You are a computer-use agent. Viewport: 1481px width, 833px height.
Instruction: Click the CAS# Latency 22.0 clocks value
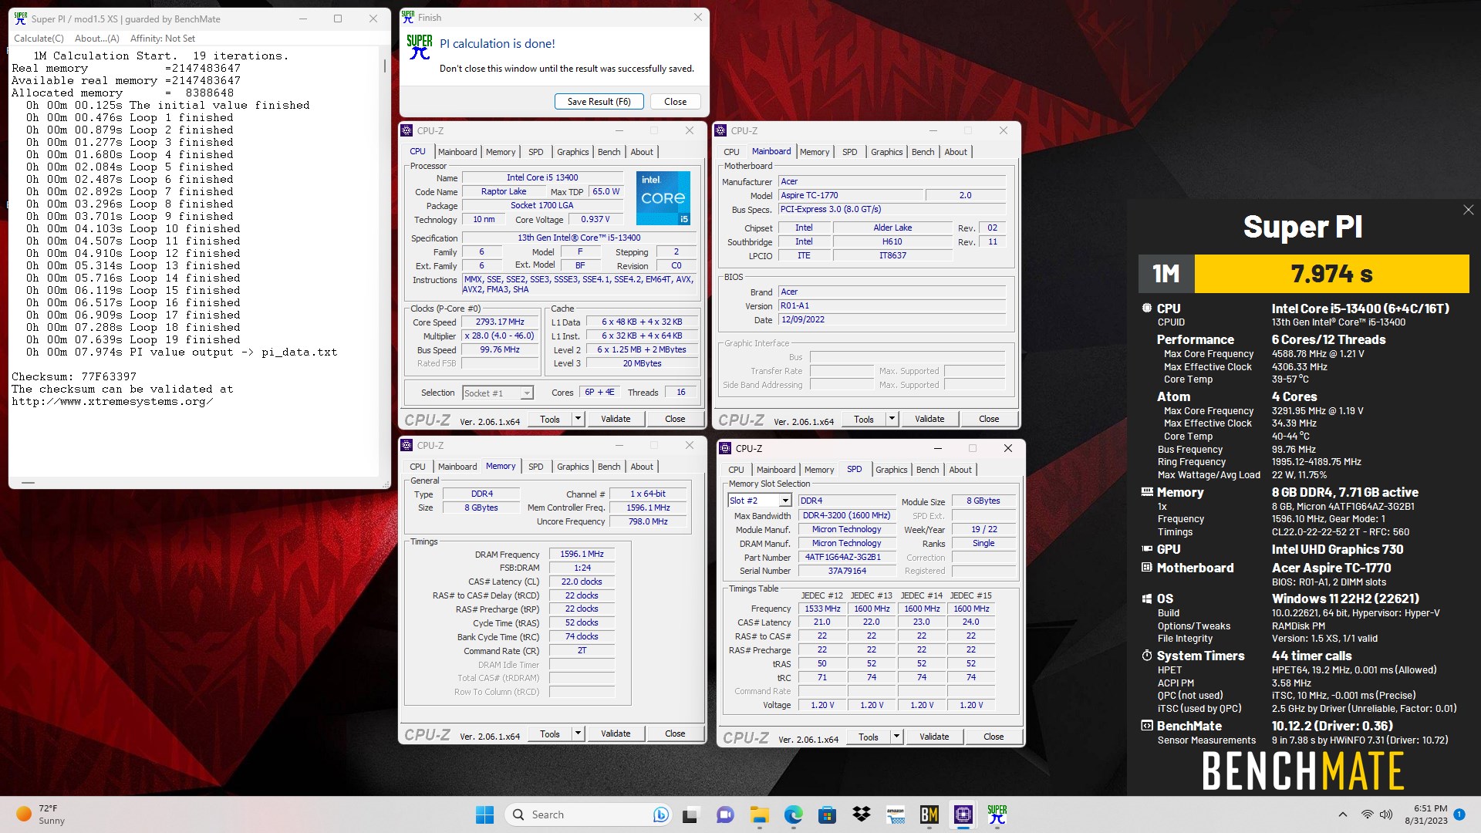(582, 582)
